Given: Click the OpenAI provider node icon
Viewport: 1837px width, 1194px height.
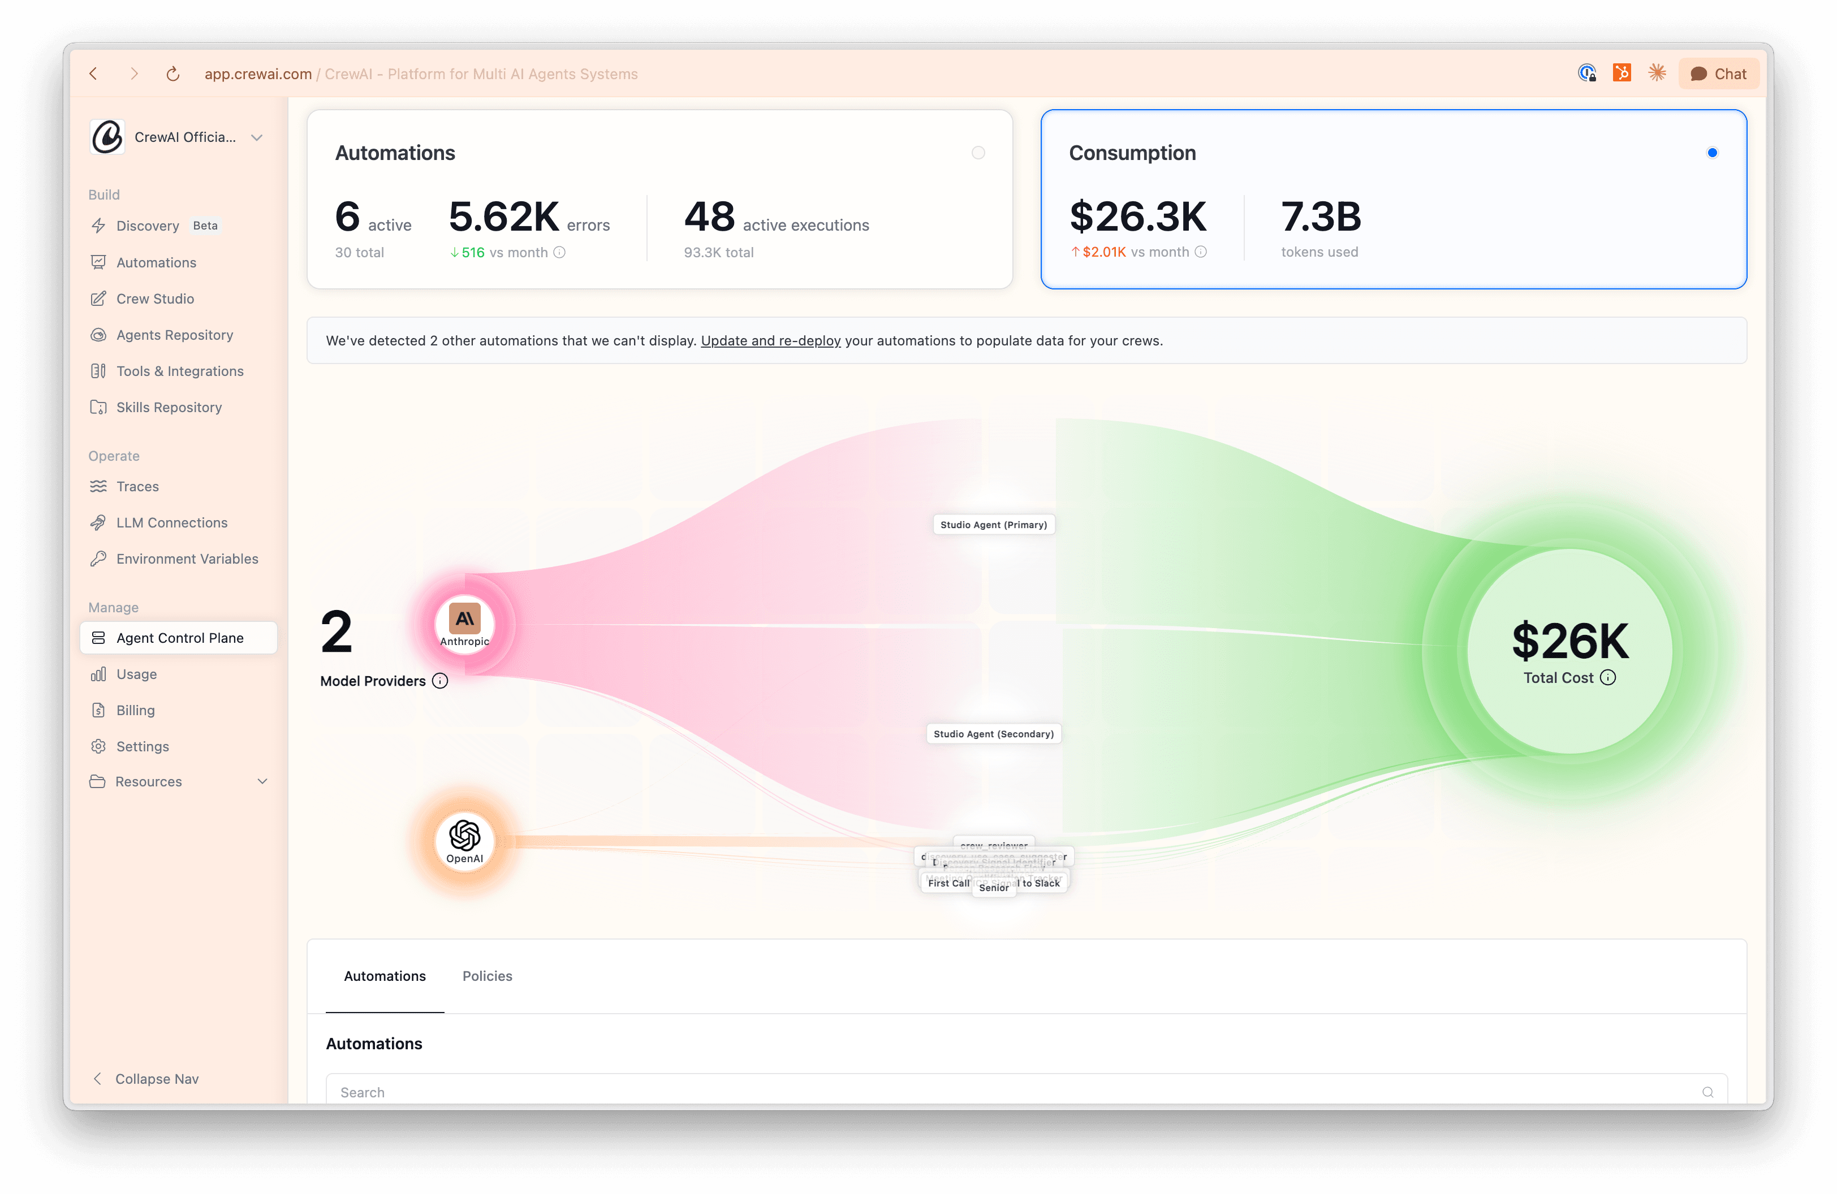Looking at the screenshot, I should click(x=464, y=841).
